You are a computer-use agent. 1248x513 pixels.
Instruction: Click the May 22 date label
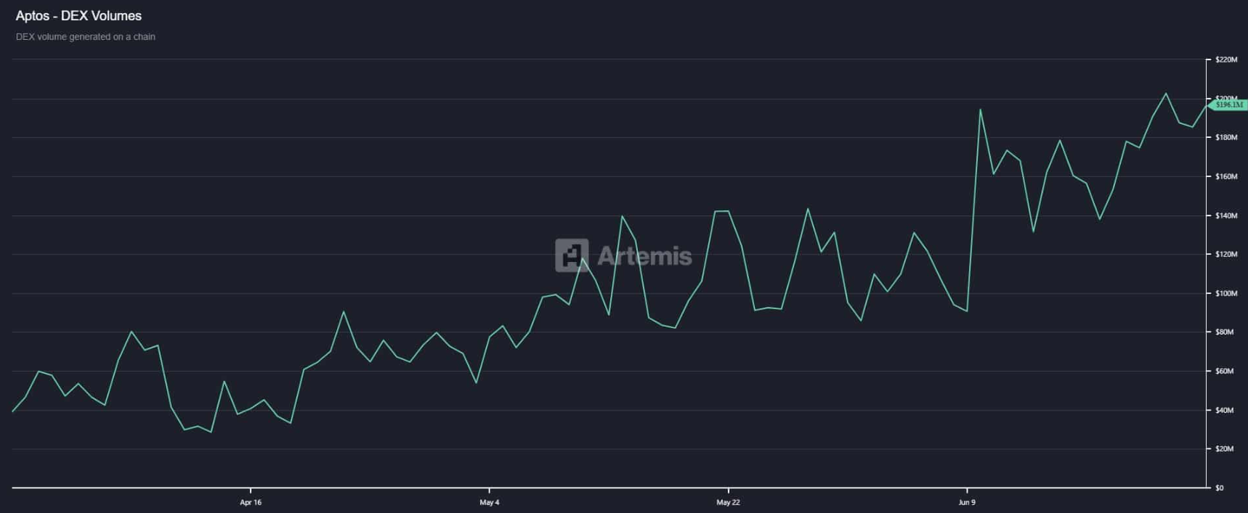728,502
